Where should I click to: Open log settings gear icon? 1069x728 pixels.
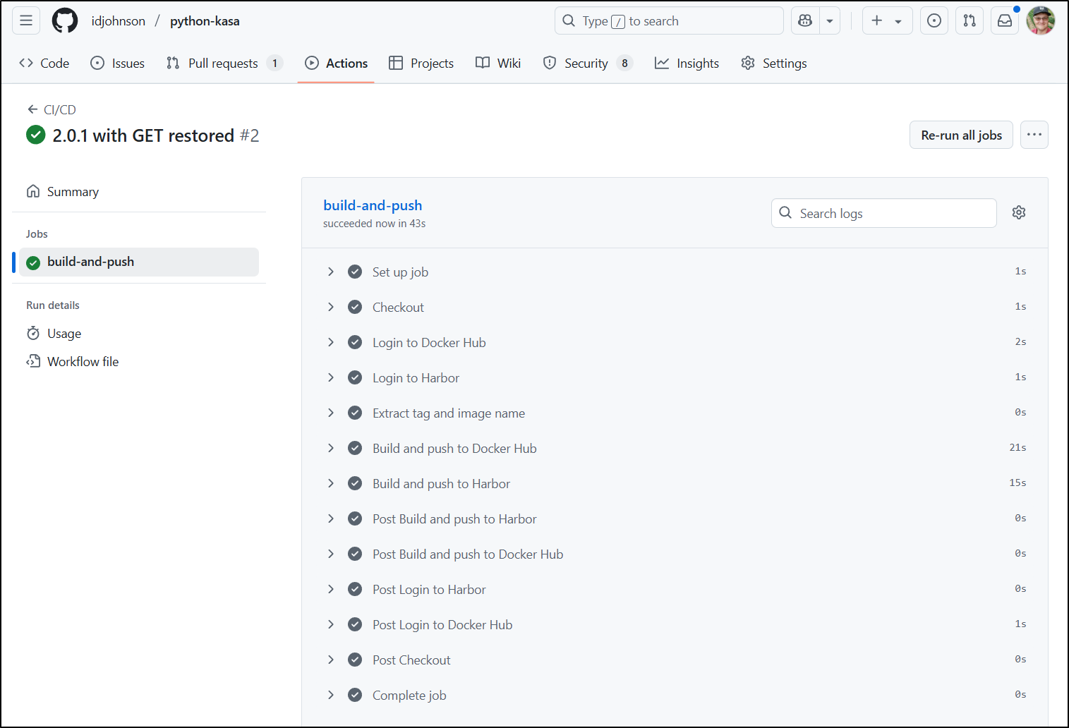pyautogui.click(x=1019, y=212)
